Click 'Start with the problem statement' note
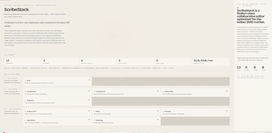Screen dimensions: 272x133 (13, 81)
